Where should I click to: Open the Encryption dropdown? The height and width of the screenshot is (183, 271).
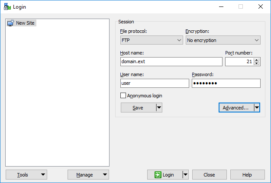[x=223, y=40]
